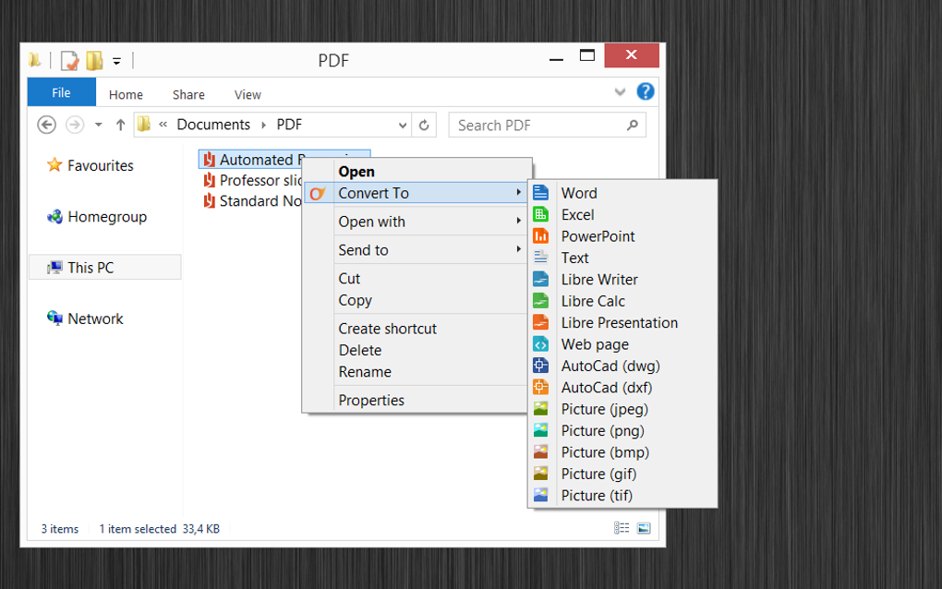Convert the PDF to Picture (jpeg)

click(604, 409)
